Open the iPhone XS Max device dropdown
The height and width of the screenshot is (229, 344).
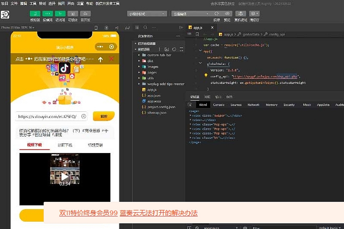[x=18, y=27]
